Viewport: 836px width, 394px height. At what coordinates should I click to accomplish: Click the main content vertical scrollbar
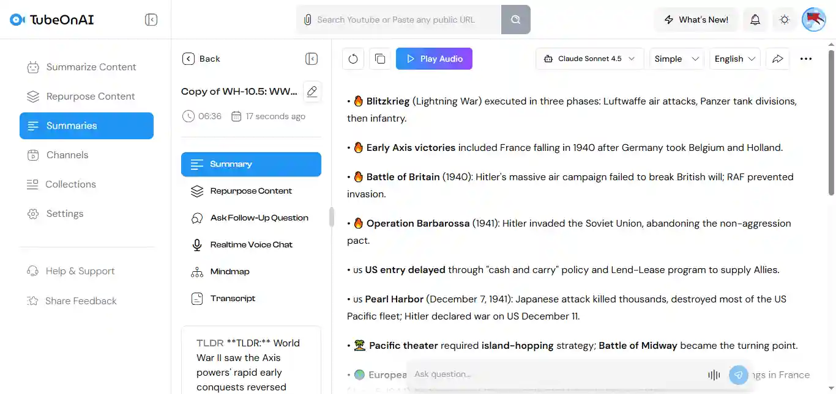tap(831, 122)
